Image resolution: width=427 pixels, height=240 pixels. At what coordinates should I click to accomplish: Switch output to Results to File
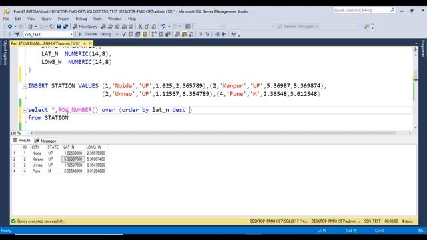(x=191, y=34)
